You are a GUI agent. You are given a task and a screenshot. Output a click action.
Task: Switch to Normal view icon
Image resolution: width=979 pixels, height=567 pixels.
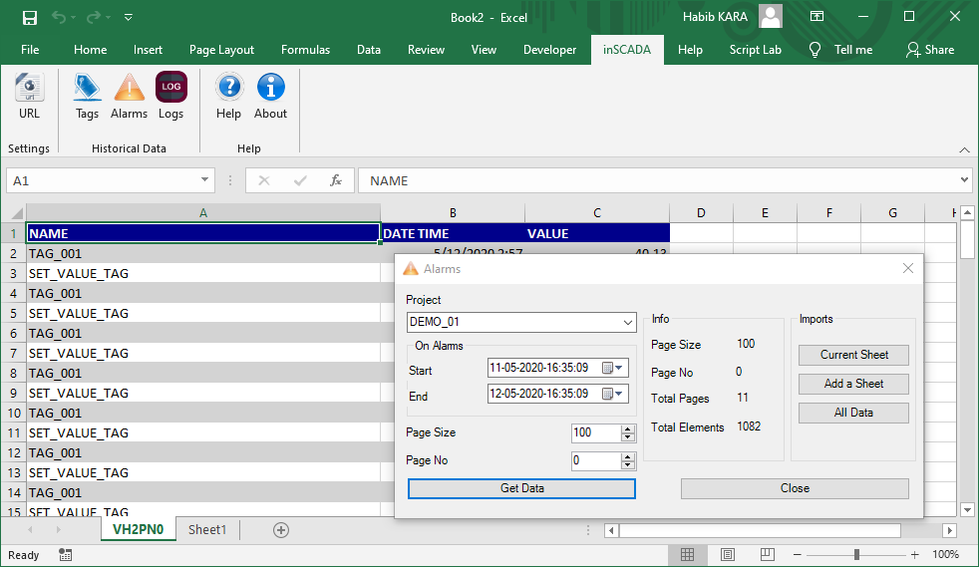point(688,554)
